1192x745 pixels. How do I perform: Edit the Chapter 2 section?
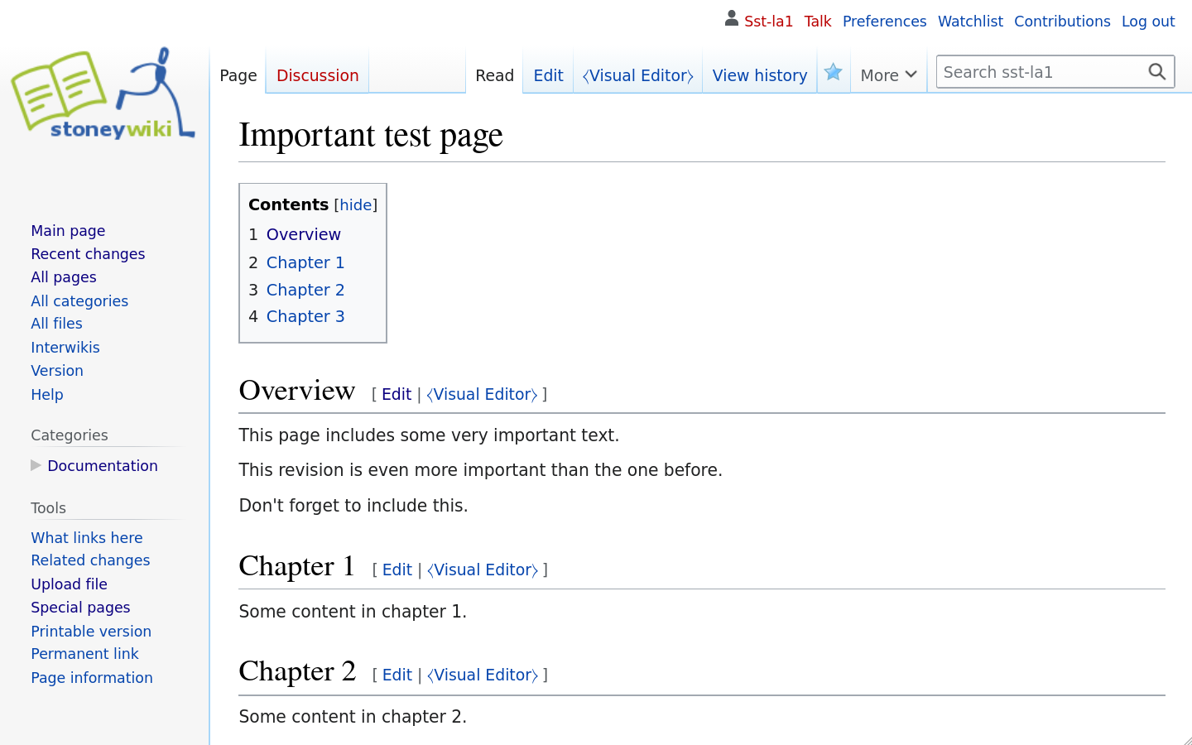(397, 675)
